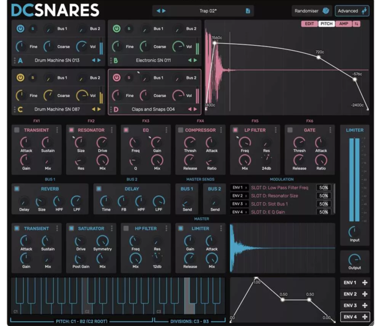Switch to the AMP envelope tab

[344, 24]
